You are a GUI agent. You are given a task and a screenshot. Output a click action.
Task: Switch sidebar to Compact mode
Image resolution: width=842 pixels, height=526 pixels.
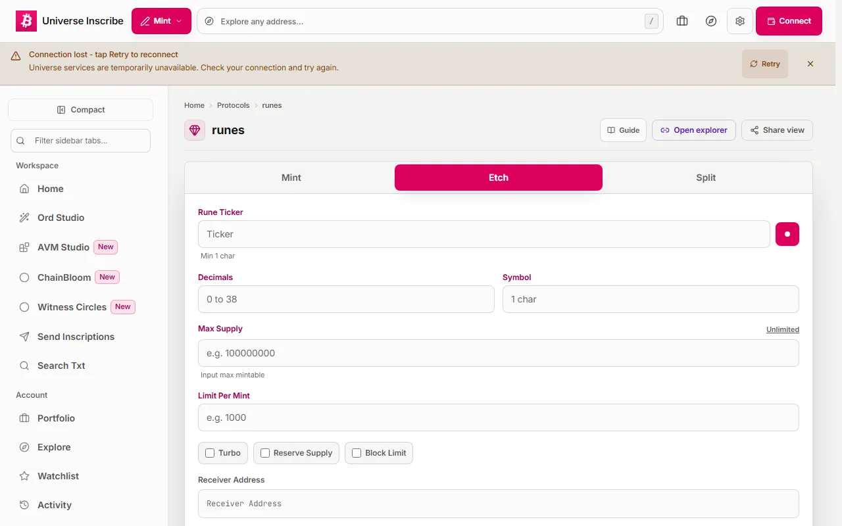point(80,110)
